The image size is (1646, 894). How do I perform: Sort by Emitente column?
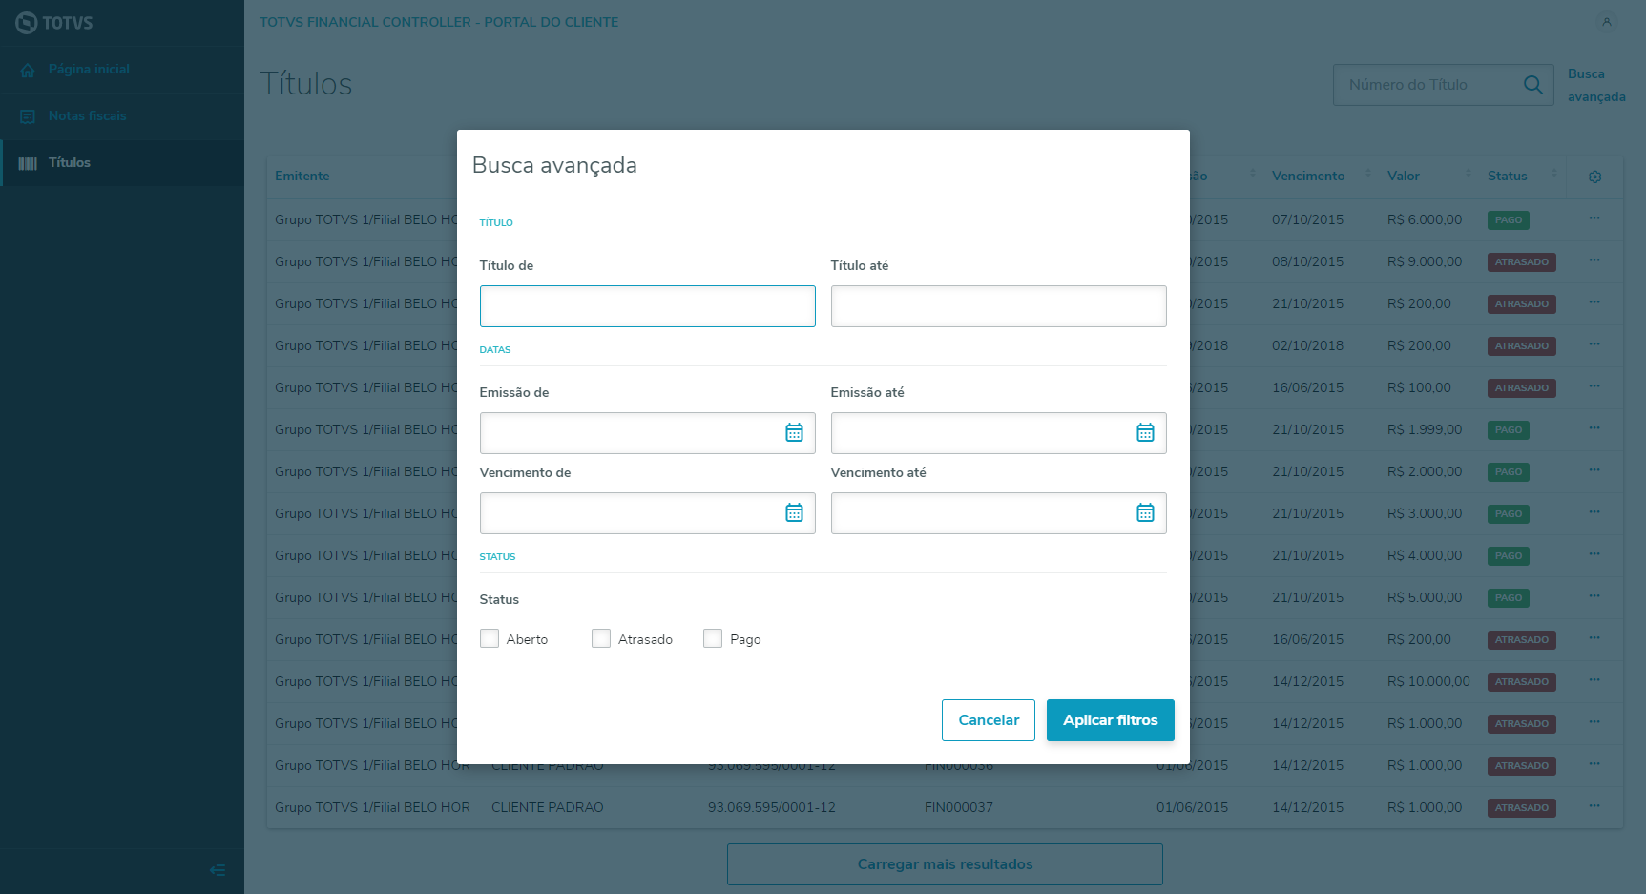[x=302, y=177]
